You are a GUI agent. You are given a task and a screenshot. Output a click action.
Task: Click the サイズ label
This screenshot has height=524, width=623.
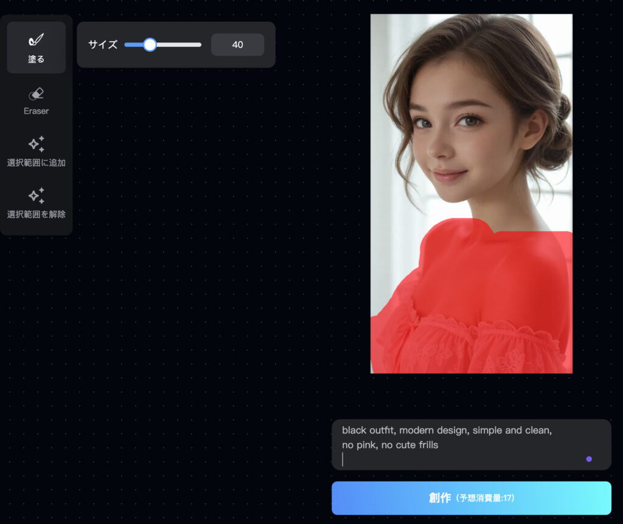(x=102, y=45)
